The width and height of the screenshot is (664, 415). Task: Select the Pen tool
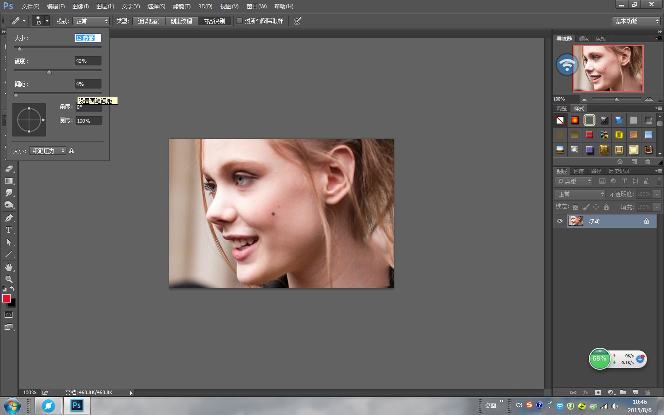(x=9, y=218)
